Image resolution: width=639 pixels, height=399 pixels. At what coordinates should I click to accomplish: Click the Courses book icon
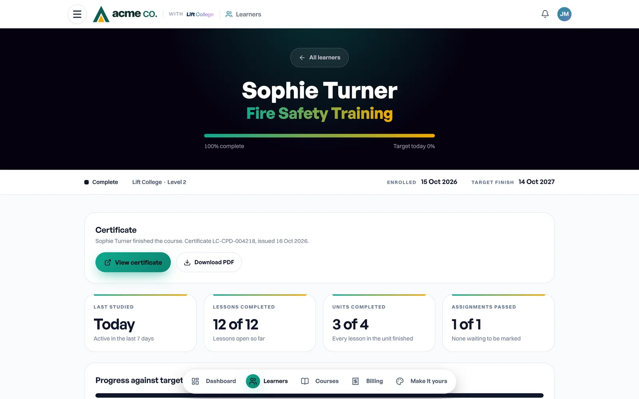(x=305, y=381)
